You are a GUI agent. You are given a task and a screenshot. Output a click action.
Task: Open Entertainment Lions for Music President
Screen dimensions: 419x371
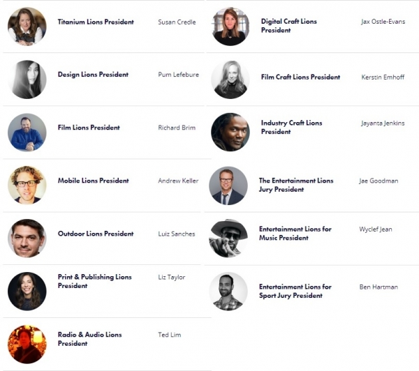pos(295,234)
